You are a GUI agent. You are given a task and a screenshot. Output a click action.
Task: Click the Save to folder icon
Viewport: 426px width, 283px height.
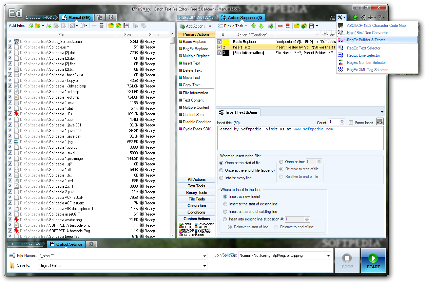click(x=12, y=265)
